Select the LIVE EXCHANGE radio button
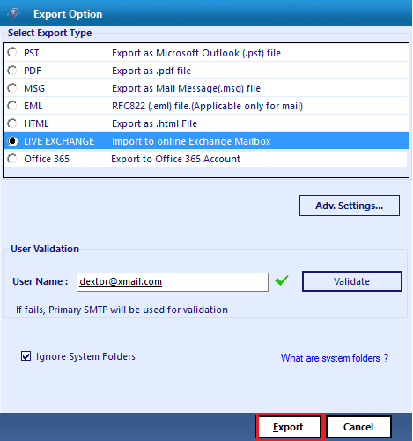This screenshot has width=413, height=441. point(12,141)
